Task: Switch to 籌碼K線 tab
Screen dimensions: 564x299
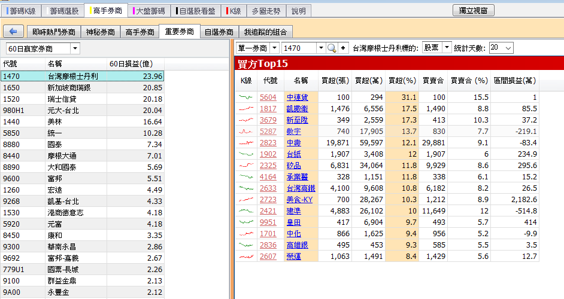Action: pyautogui.click(x=22, y=11)
